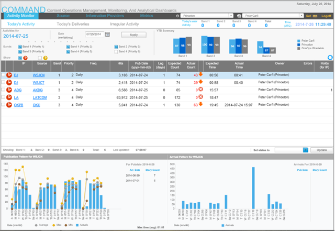Click the red clock status icon for OKC
The width and height of the screenshot is (335, 231).
(x=9, y=105)
